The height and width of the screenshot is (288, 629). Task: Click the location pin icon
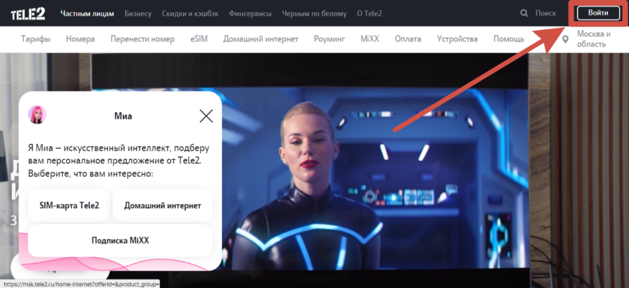click(x=566, y=40)
